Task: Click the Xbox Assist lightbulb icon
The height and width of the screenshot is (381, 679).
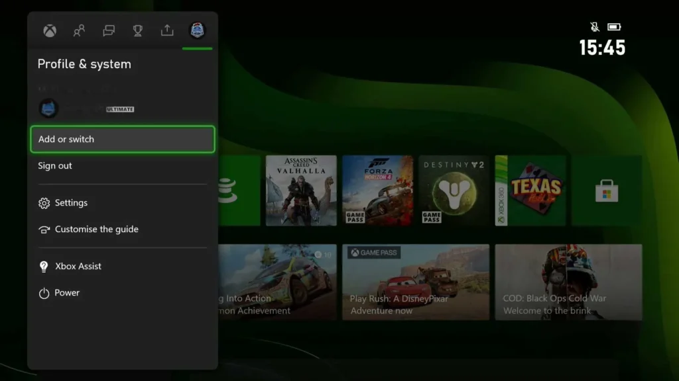Action: [x=44, y=267]
